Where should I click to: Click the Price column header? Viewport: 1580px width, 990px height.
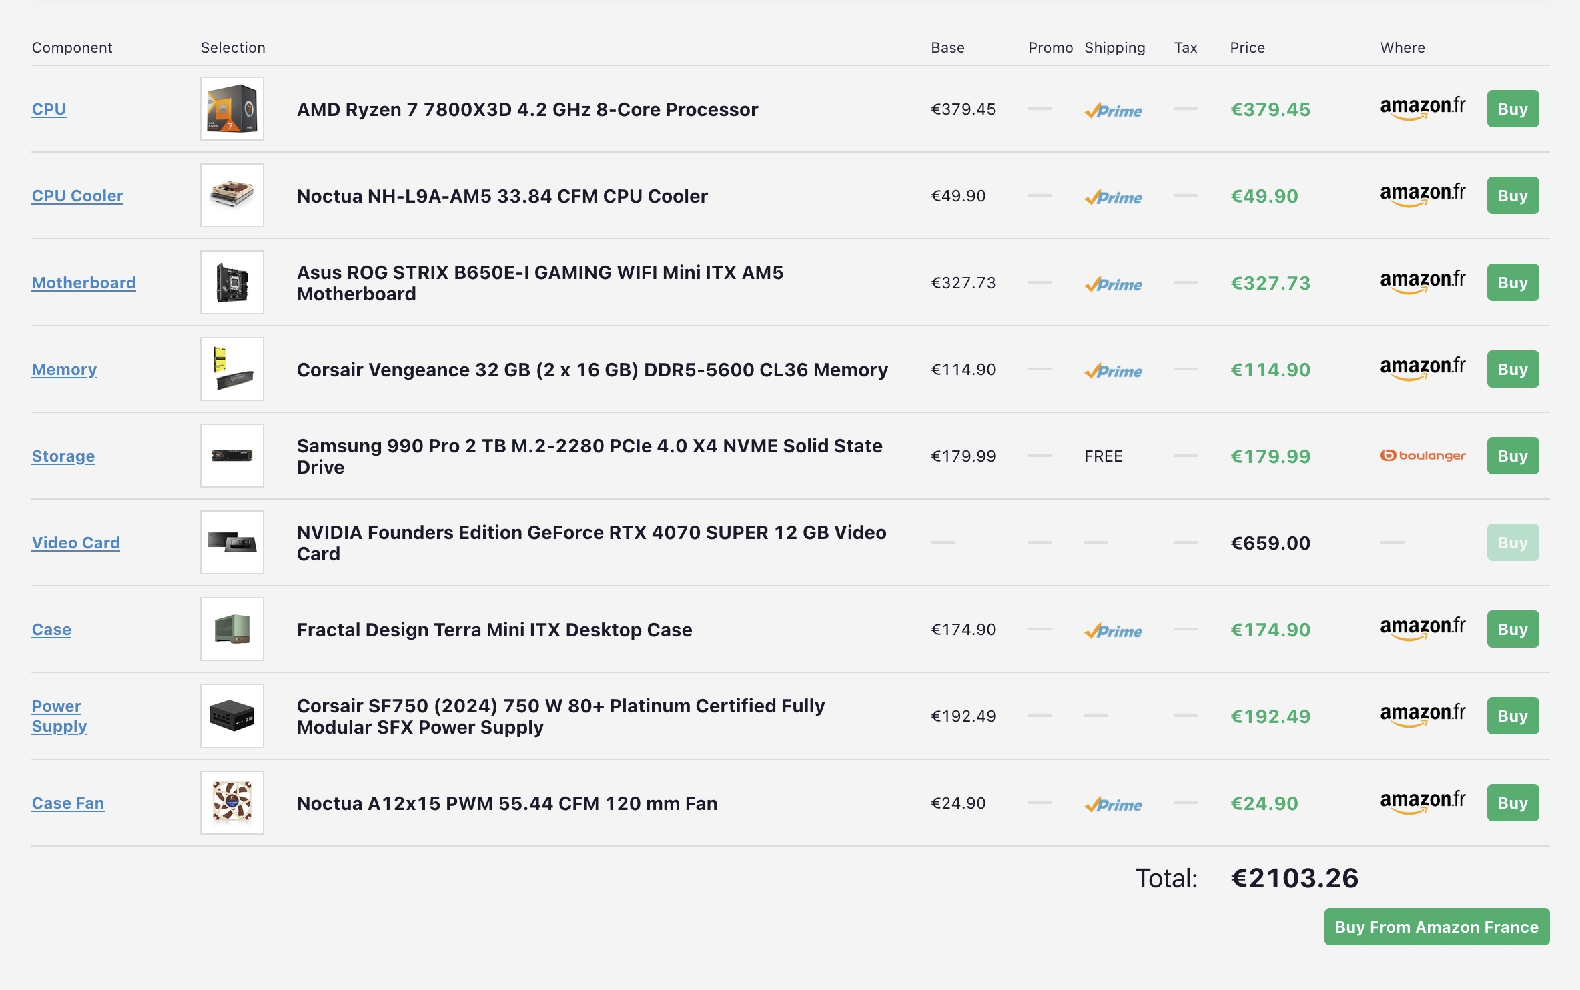[x=1247, y=47]
